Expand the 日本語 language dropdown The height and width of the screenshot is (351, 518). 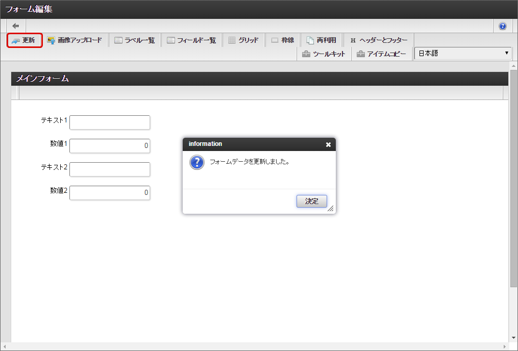(463, 53)
